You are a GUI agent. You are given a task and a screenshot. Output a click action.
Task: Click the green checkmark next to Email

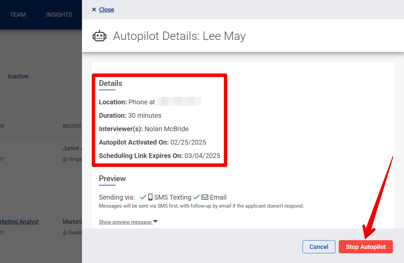click(197, 197)
